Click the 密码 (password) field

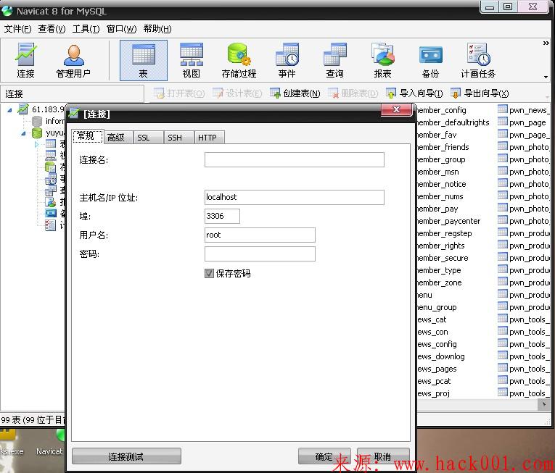(x=260, y=254)
